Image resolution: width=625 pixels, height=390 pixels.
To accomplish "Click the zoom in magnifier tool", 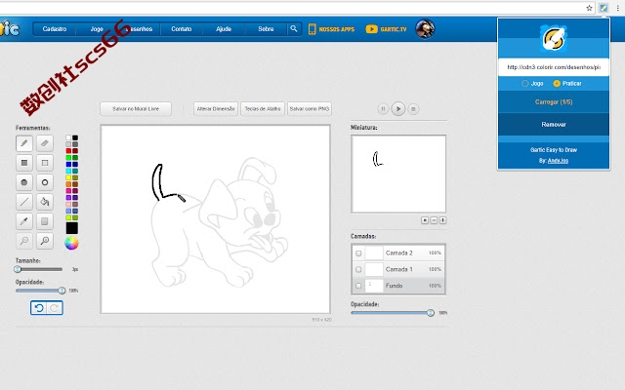I will coord(45,241).
